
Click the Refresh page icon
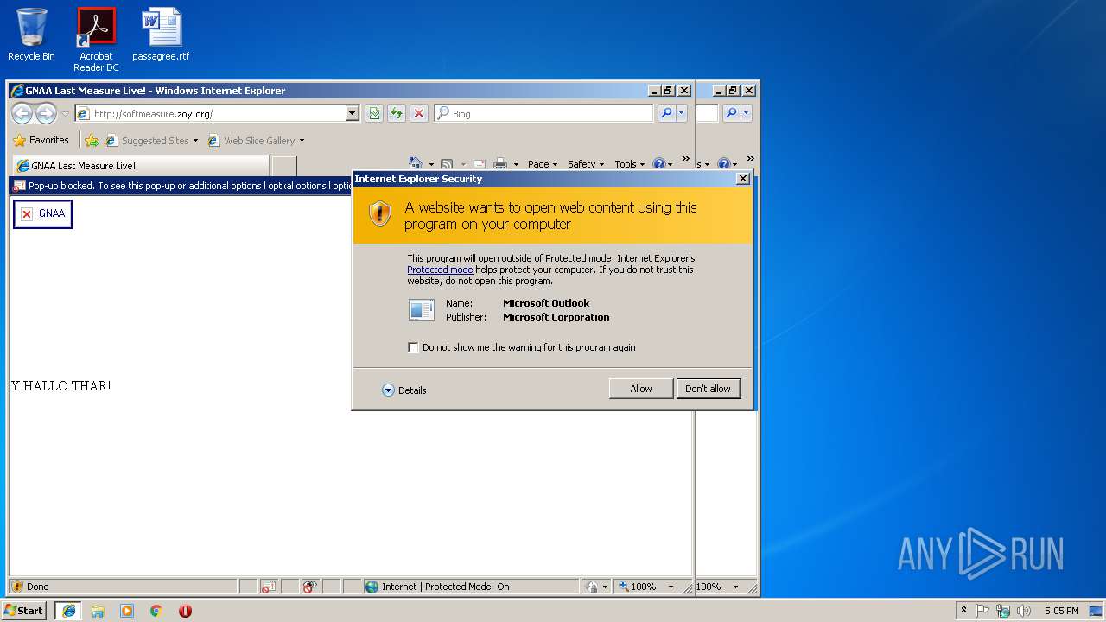pos(396,113)
